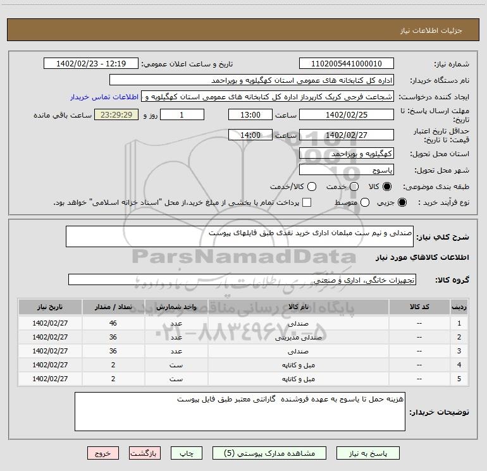
Task: Click the خروج exit button
Action: pyautogui.click(x=103, y=453)
